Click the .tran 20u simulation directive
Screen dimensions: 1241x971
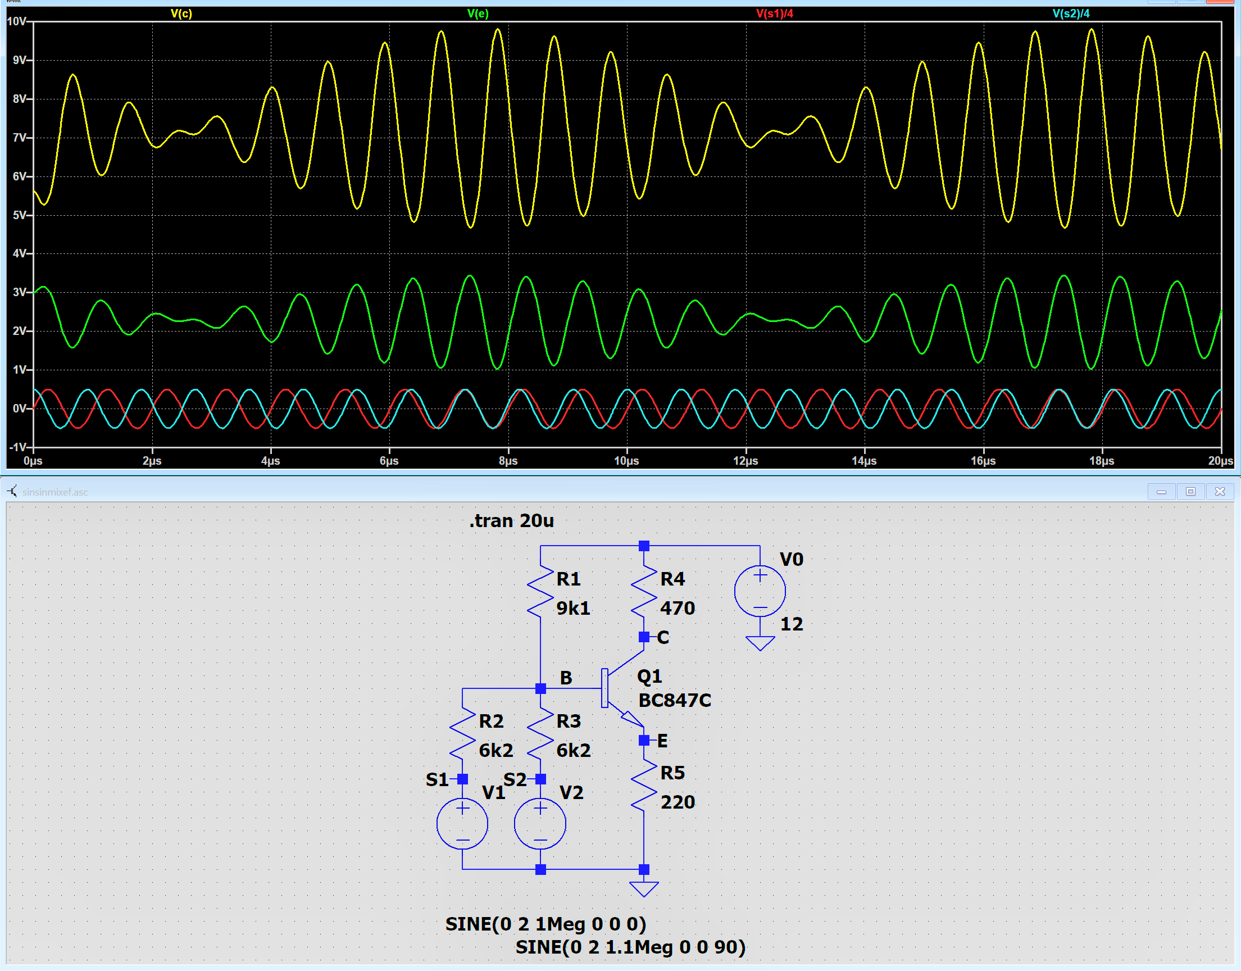(511, 521)
